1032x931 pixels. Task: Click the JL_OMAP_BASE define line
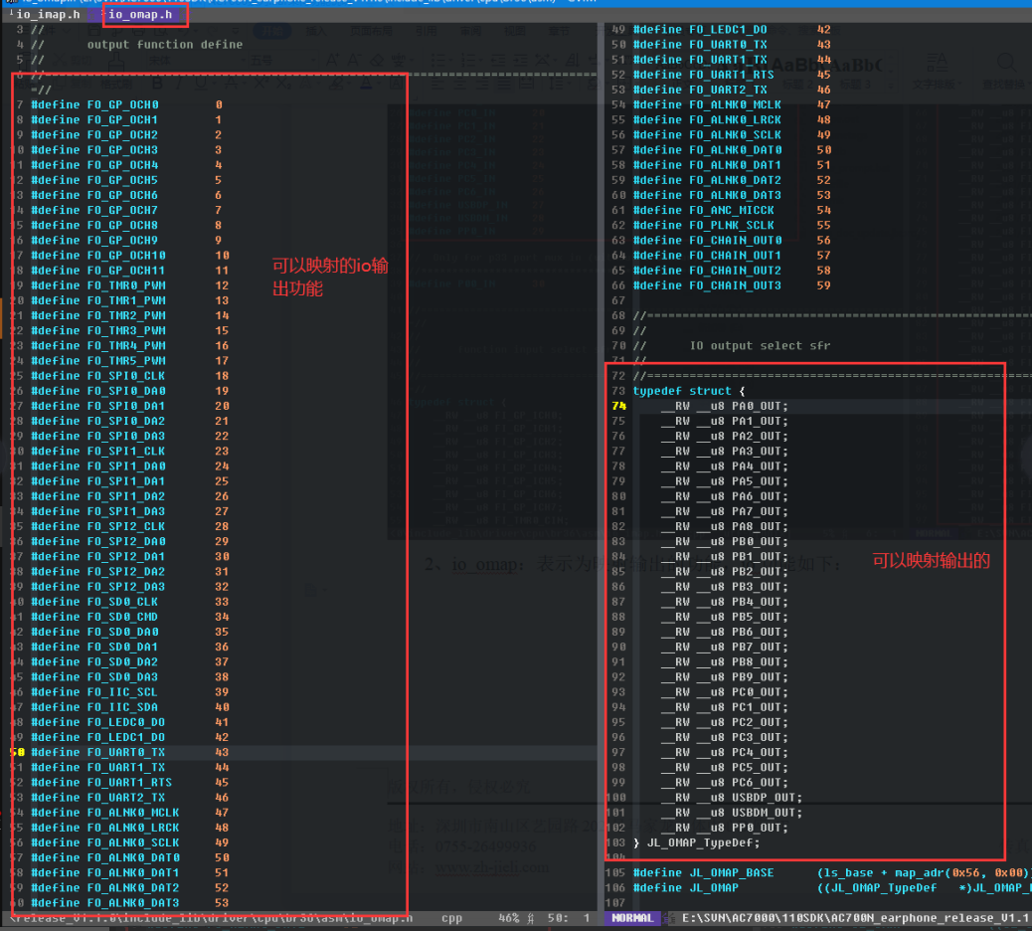point(832,872)
